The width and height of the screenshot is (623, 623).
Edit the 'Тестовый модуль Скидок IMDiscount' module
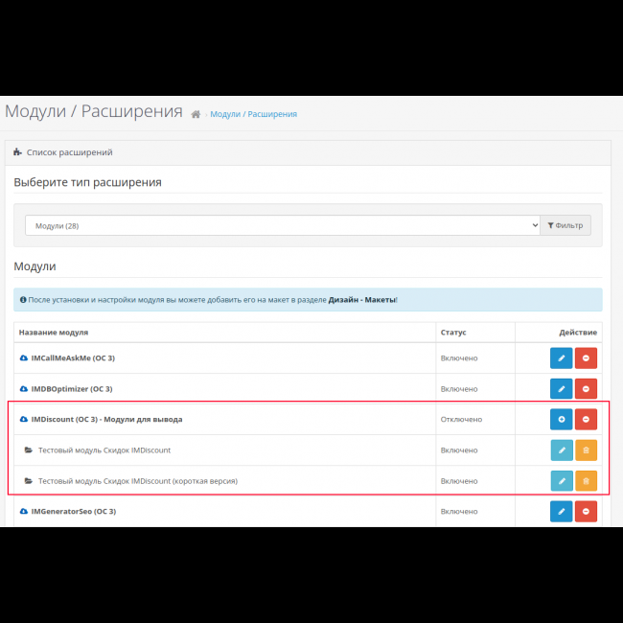pos(561,450)
